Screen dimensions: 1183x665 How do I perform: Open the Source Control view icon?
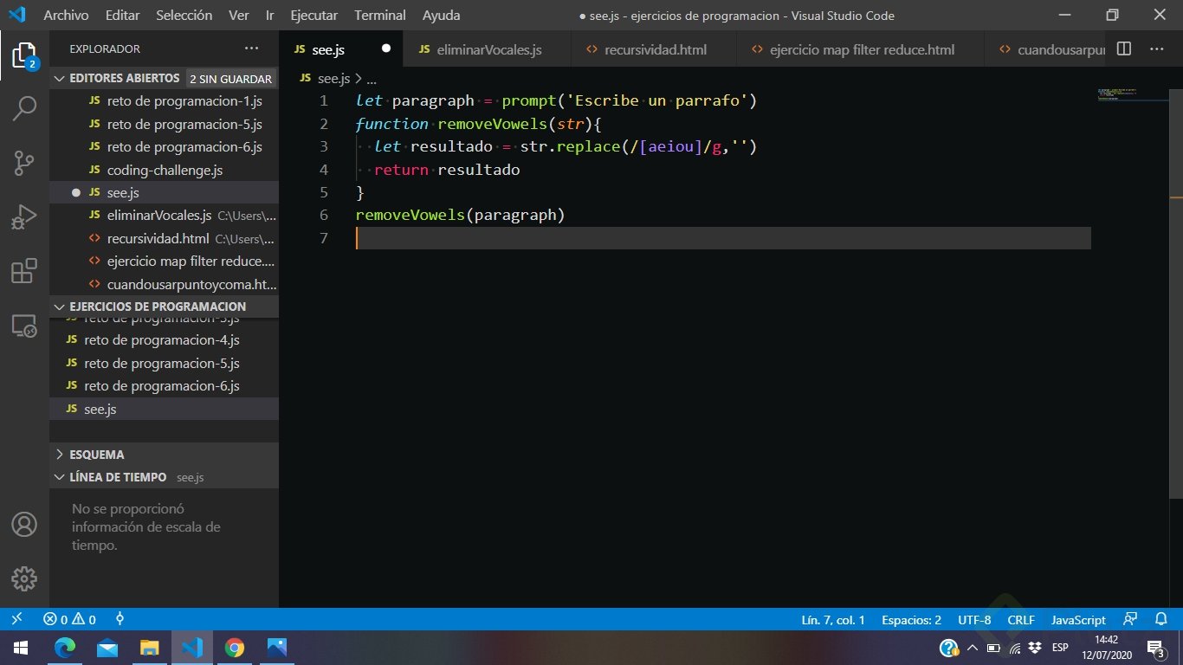[x=24, y=162]
